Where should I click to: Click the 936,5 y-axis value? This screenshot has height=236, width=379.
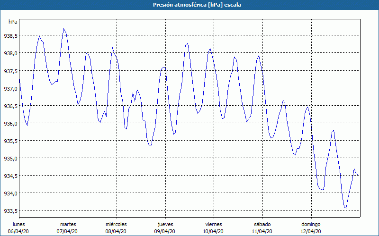click(x=10, y=106)
